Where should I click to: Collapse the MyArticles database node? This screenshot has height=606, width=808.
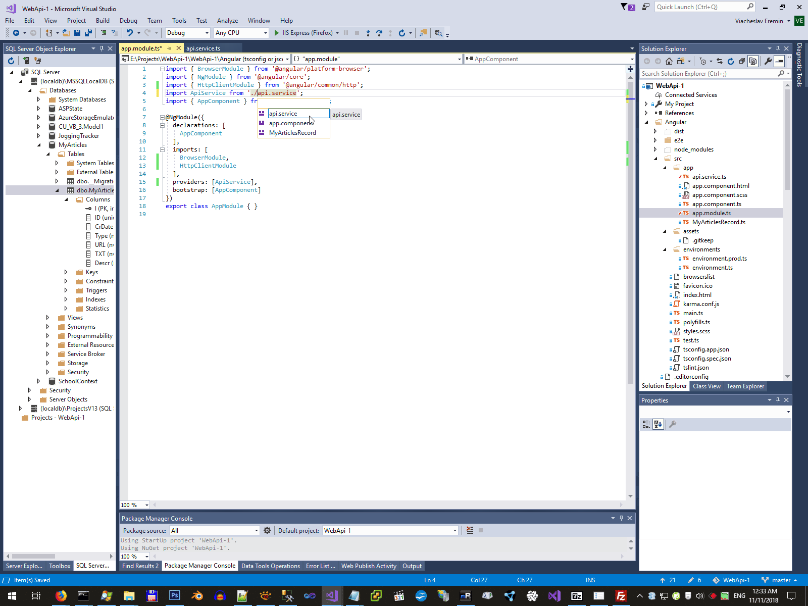[x=39, y=145]
